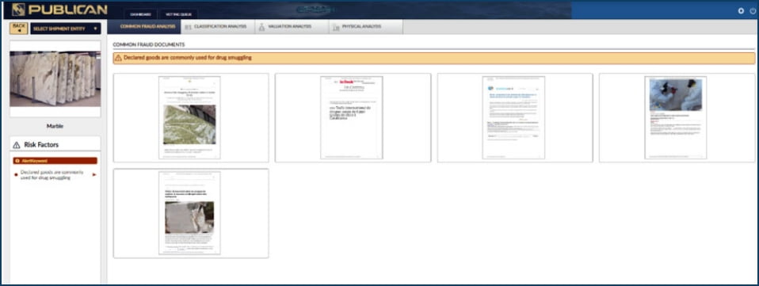This screenshot has width=759, height=286.
Task: Go back using the Back button
Action: click(x=19, y=28)
